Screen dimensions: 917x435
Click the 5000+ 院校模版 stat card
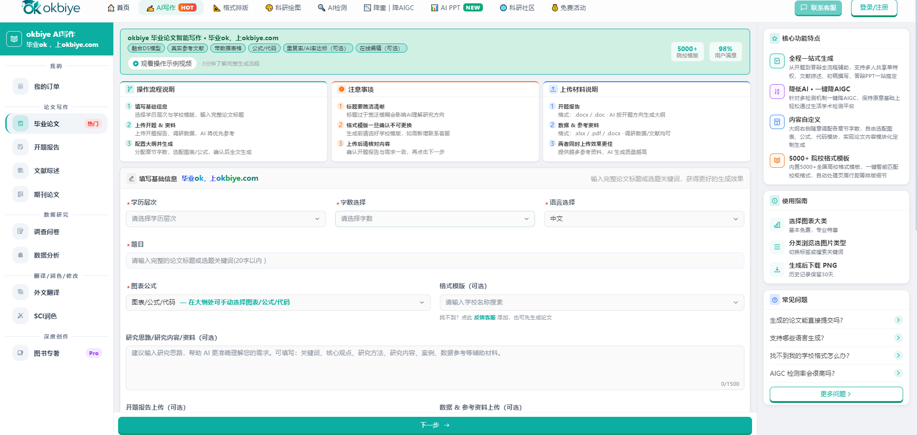click(x=687, y=52)
